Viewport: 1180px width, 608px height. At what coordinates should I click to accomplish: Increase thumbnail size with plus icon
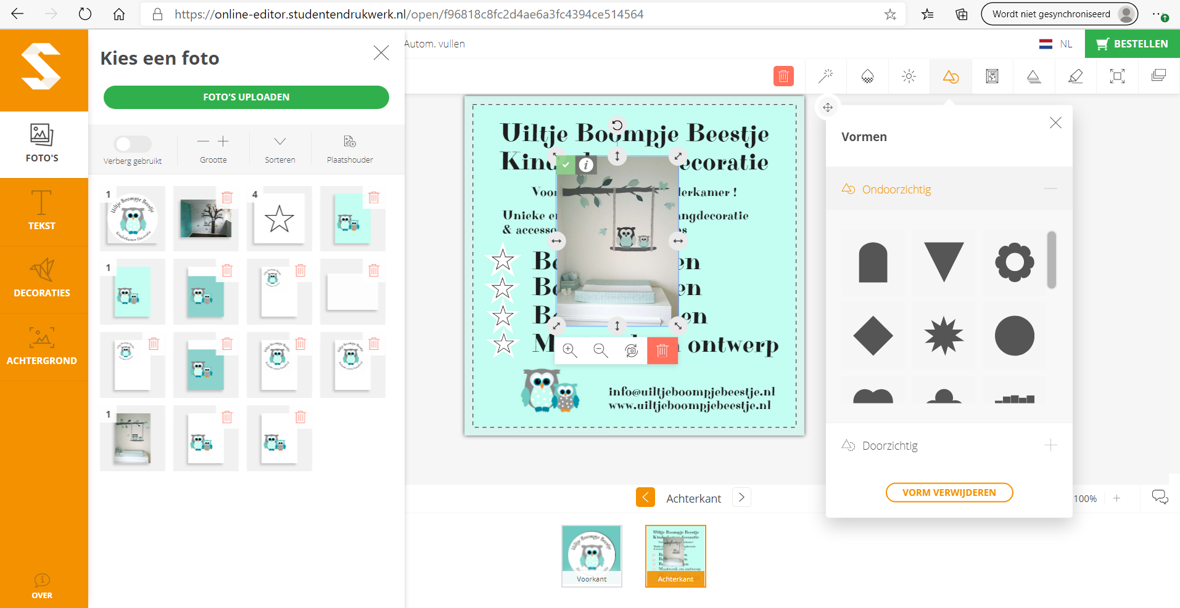click(x=223, y=142)
